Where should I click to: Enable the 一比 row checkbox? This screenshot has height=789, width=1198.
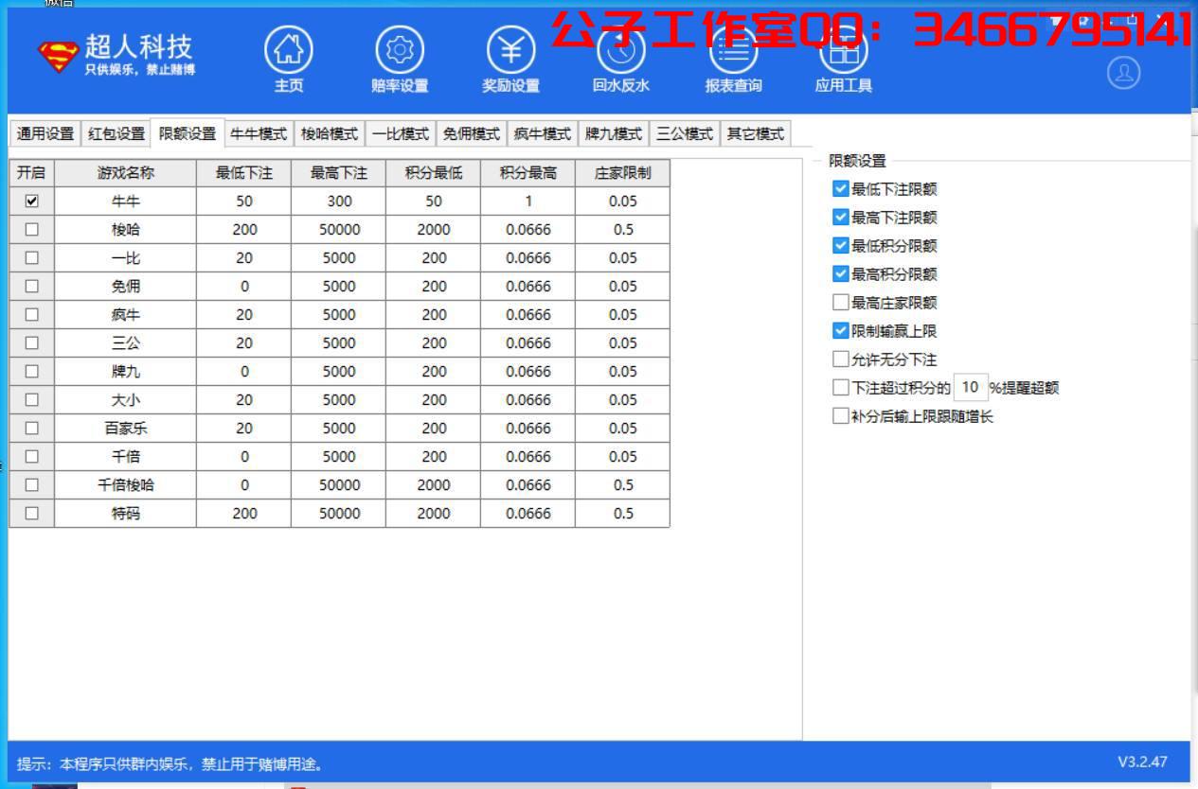coord(32,257)
